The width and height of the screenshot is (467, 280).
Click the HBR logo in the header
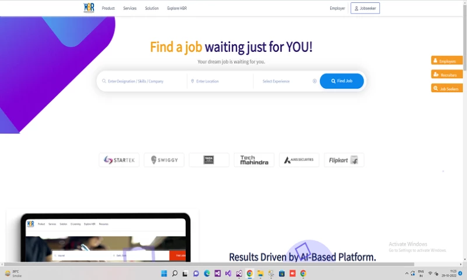(89, 8)
